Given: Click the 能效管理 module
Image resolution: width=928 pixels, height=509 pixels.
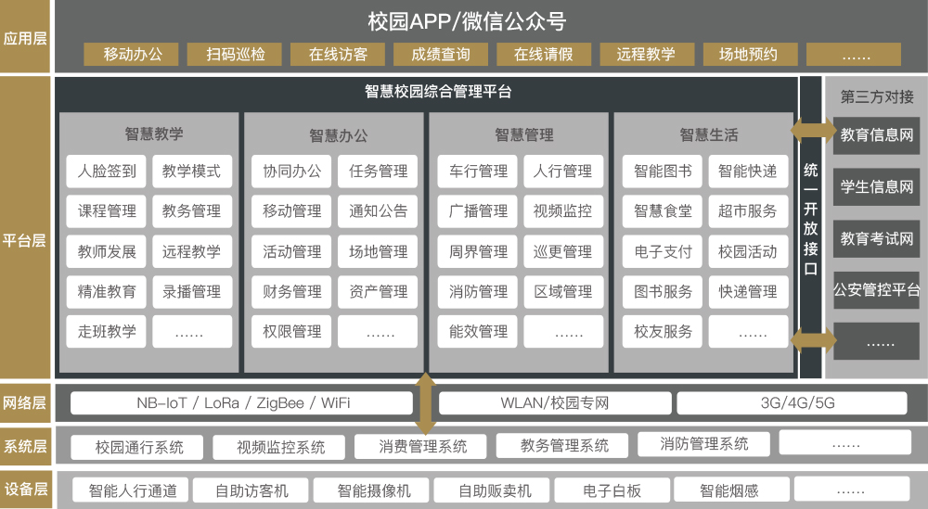Looking at the screenshot, I should (477, 331).
